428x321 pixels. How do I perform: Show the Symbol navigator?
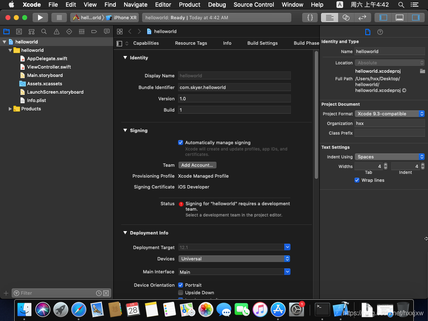[x=31, y=31]
